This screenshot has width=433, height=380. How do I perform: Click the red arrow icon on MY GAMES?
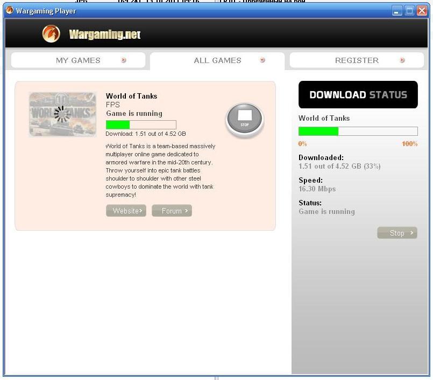[x=124, y=60]
